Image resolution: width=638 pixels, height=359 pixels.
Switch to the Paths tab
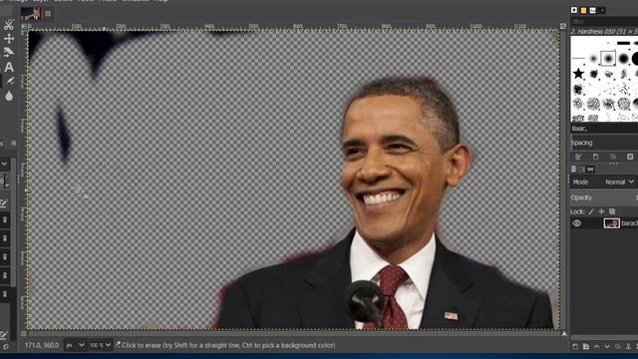[590, 170]
